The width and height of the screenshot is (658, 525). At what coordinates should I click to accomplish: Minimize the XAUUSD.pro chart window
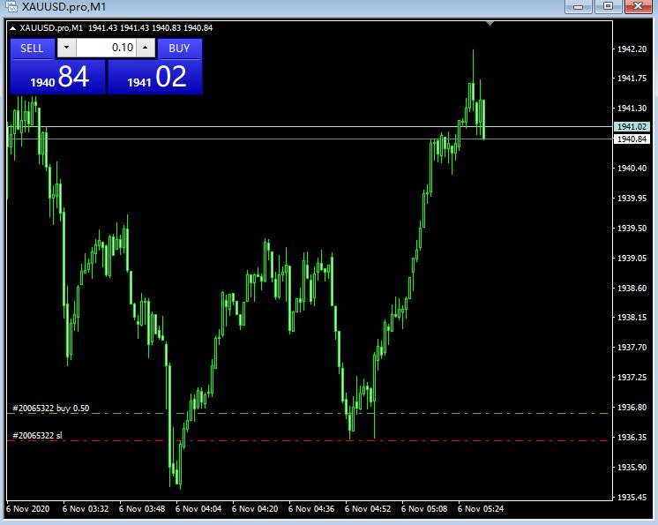click(x=579, y=6)
